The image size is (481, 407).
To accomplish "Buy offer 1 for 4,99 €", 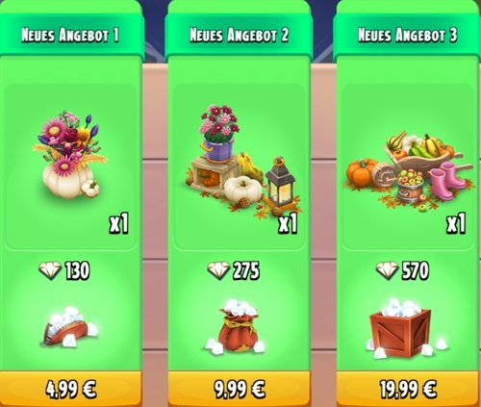I will 70,389.
